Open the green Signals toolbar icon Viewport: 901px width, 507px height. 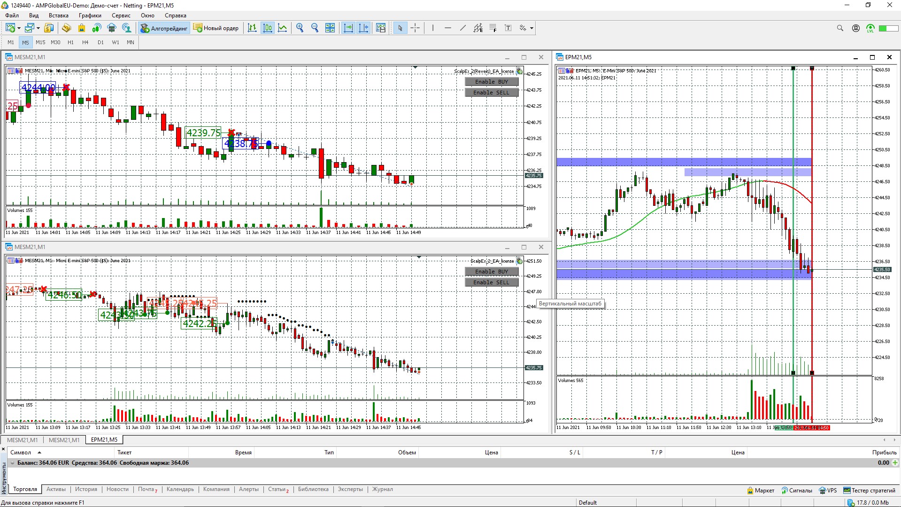coord(97,28)
